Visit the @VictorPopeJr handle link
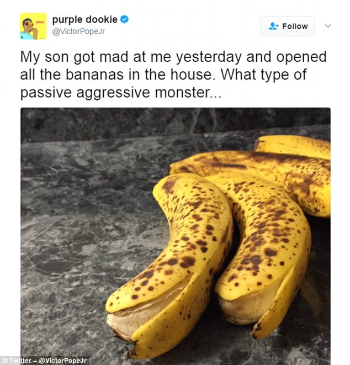The height and width of the screenshot is (365, 350). [x=78, y=31]
